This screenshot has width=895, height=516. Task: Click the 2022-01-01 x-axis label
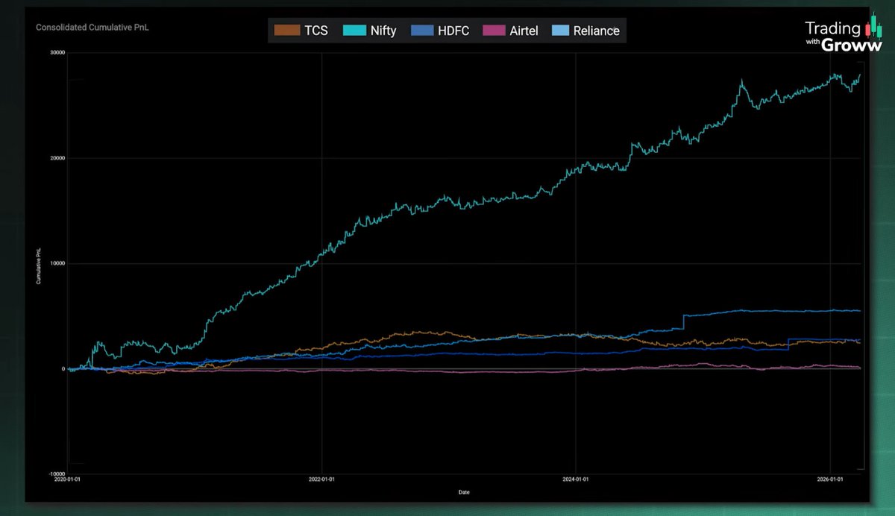point(321,481)
